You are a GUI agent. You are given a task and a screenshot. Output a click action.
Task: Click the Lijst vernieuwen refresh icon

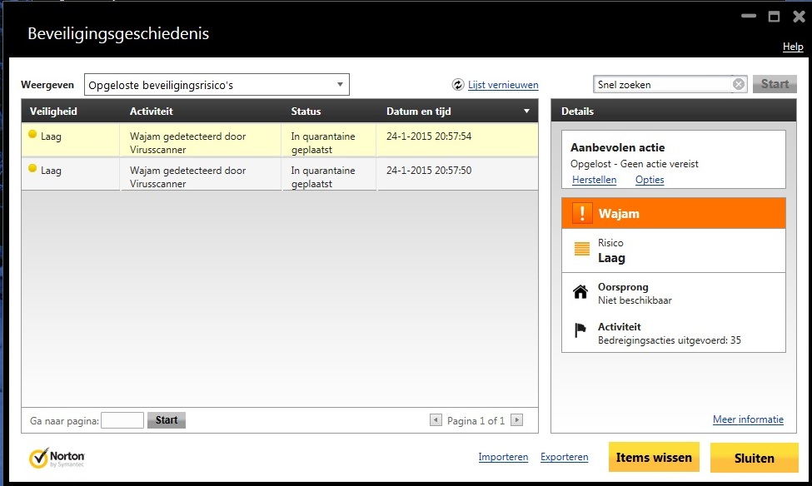pyautogui.click(x=458, y=84)
